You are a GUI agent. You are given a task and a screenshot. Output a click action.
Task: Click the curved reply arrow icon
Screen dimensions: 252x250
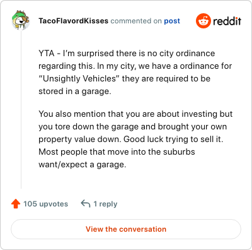(x=86, y=204)
